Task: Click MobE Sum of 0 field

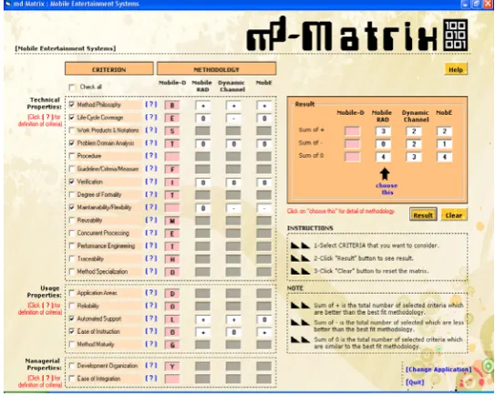Action: point(444,157)
